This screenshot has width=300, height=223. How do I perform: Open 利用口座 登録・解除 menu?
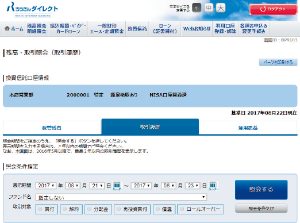[225, 29]
